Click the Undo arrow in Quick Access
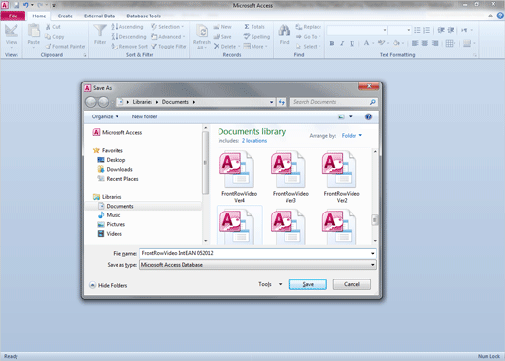This screenshot has width=505, height=361. tap(26, 5)
